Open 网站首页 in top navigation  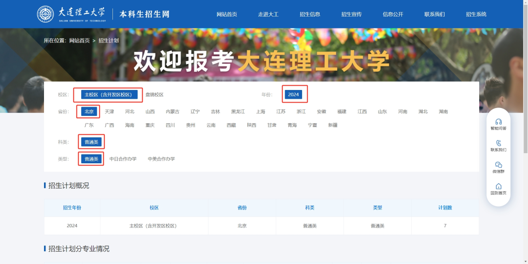click(227, 14)
